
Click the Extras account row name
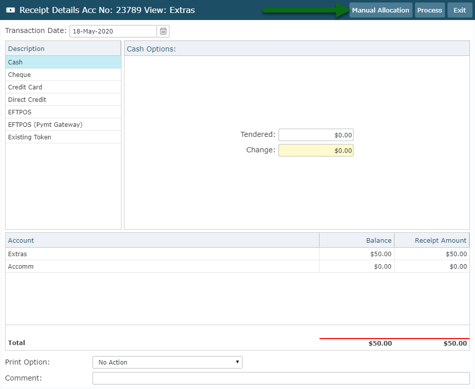17,254
